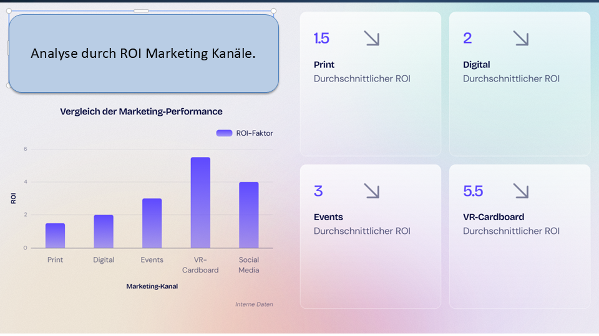The height and width of the screenshot is (336, 599).
Task: Click the chart title 'Vergleich der Marketing-Performance'
Action: [x=141, y=111]
